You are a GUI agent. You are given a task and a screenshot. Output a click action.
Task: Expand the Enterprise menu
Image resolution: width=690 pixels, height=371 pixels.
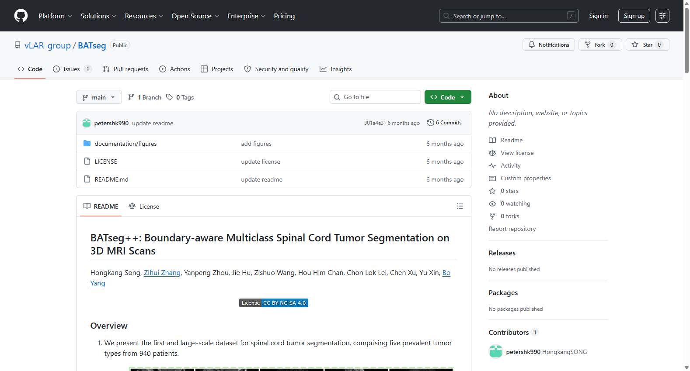(246, 16)
